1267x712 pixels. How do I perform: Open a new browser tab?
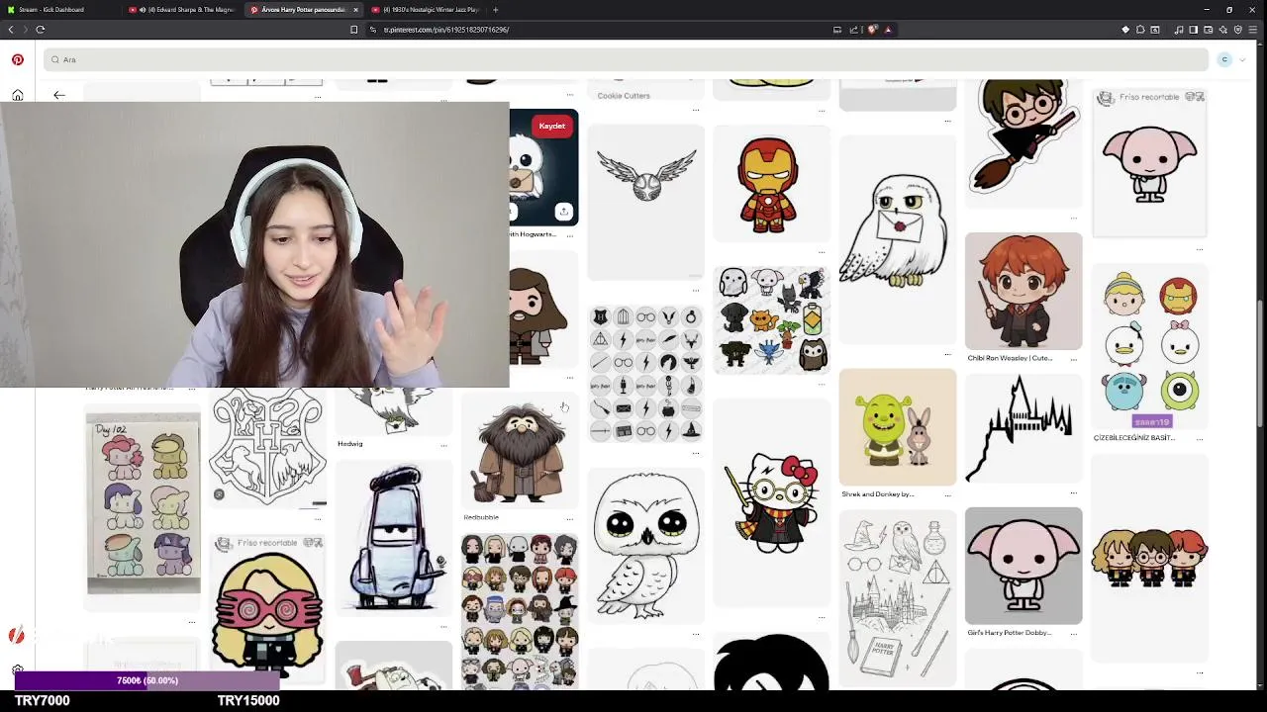tap(495, 10)
